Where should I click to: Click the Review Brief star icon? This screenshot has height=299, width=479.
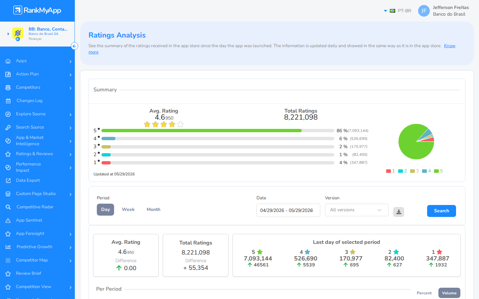coord(8,274)
